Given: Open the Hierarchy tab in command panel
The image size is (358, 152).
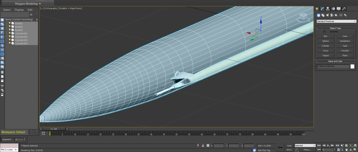Looking at the screenshot, I should (x=328, y=9).
